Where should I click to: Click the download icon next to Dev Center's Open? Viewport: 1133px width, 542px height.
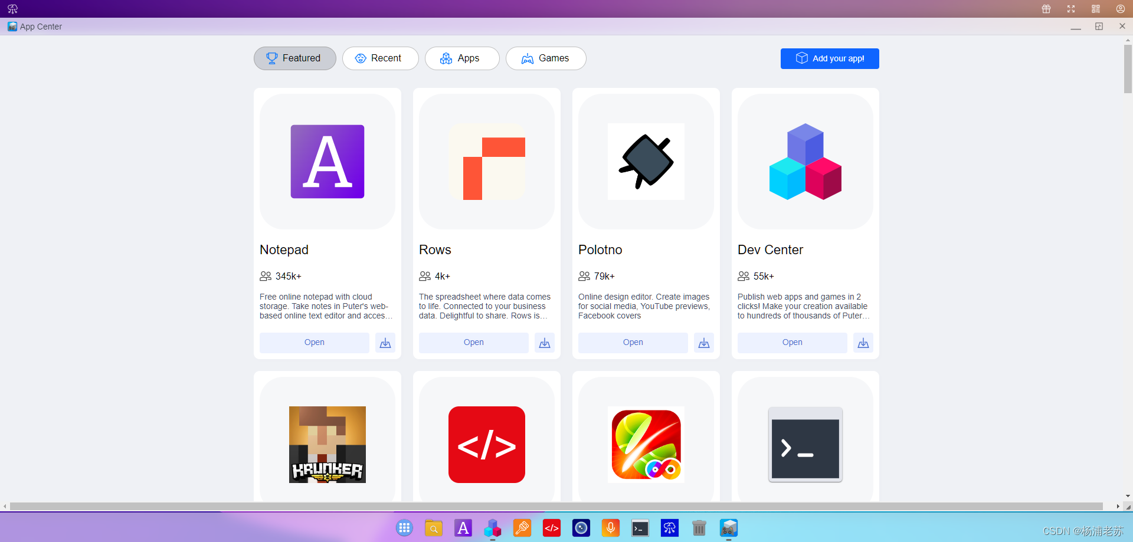863,343
